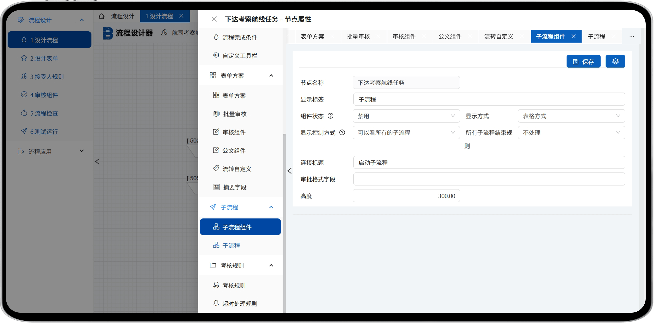Click the layers icon button beside Save
The width and height of the screenshot is (654, 323).
point(615,61)
